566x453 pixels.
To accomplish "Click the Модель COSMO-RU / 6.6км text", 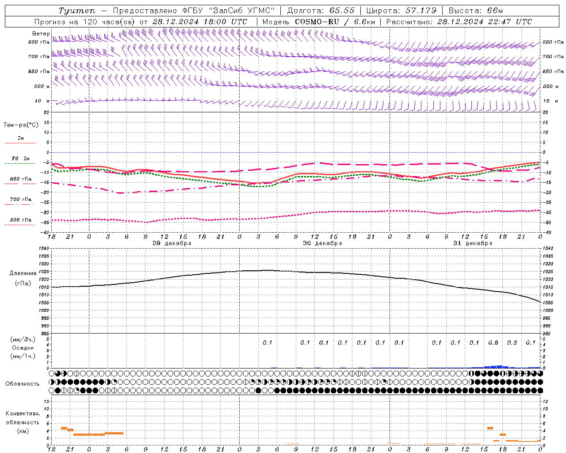I will tap(318, 22).
